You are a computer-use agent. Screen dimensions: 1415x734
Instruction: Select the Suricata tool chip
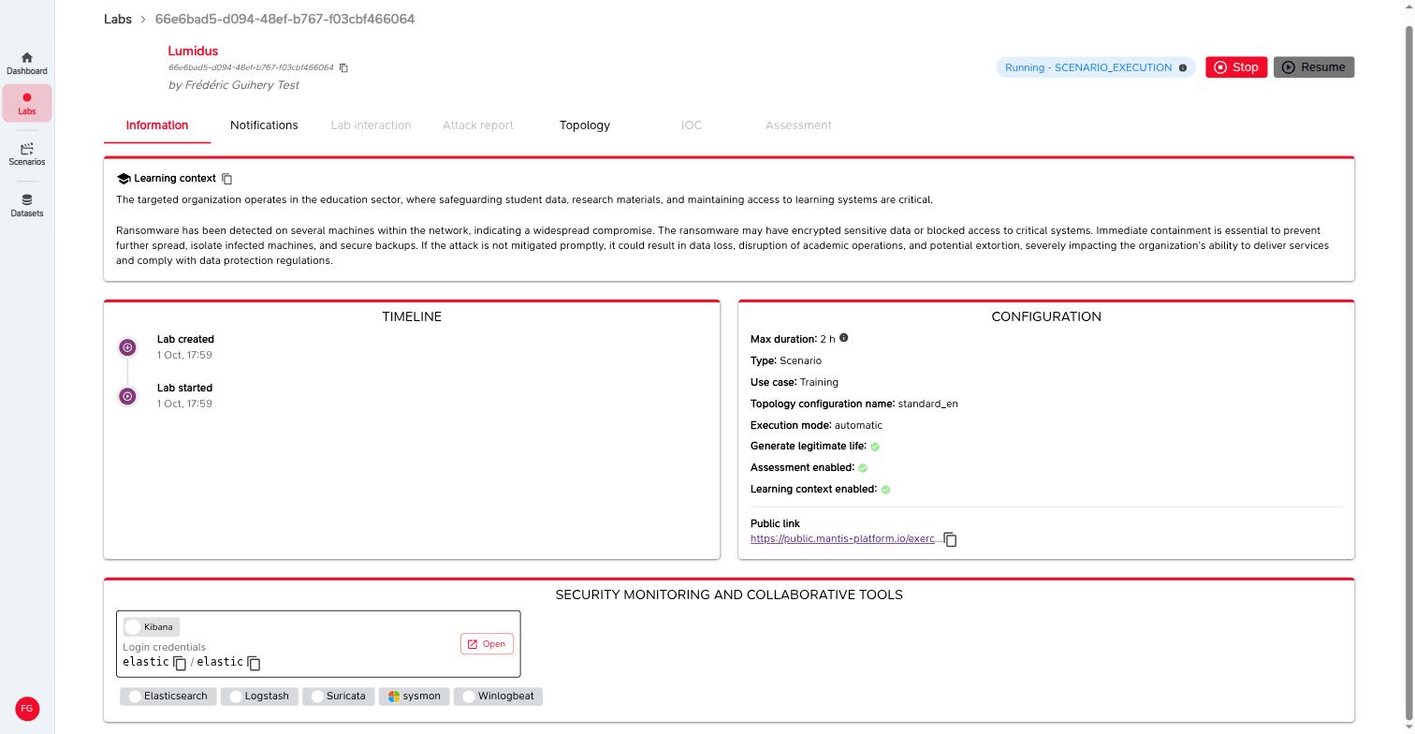(x=339, y=697)
